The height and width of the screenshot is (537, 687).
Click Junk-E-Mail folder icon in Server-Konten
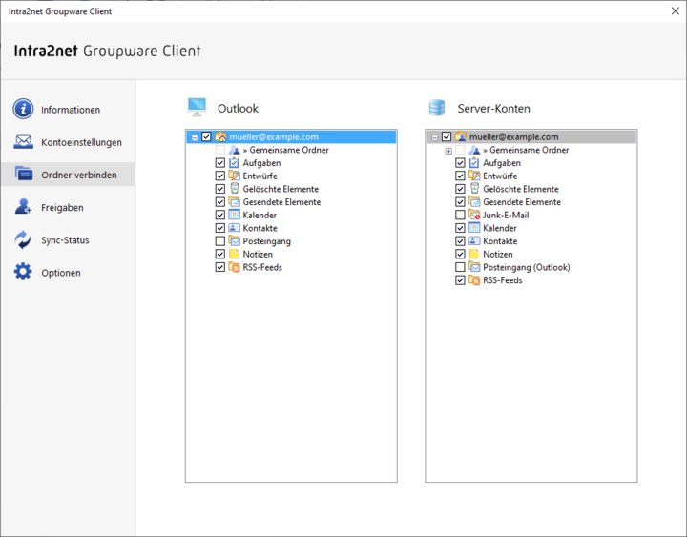click(x=474, y=215)
